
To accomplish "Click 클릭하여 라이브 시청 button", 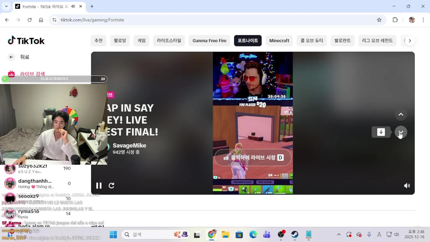I will (253, 158).
